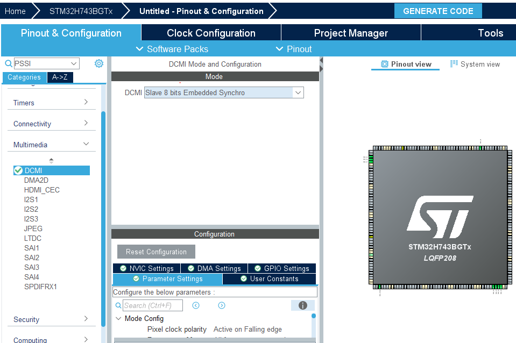Click Reset Configuration
The height and width of the screenshot is (343, 516).
tap(156, 251)
